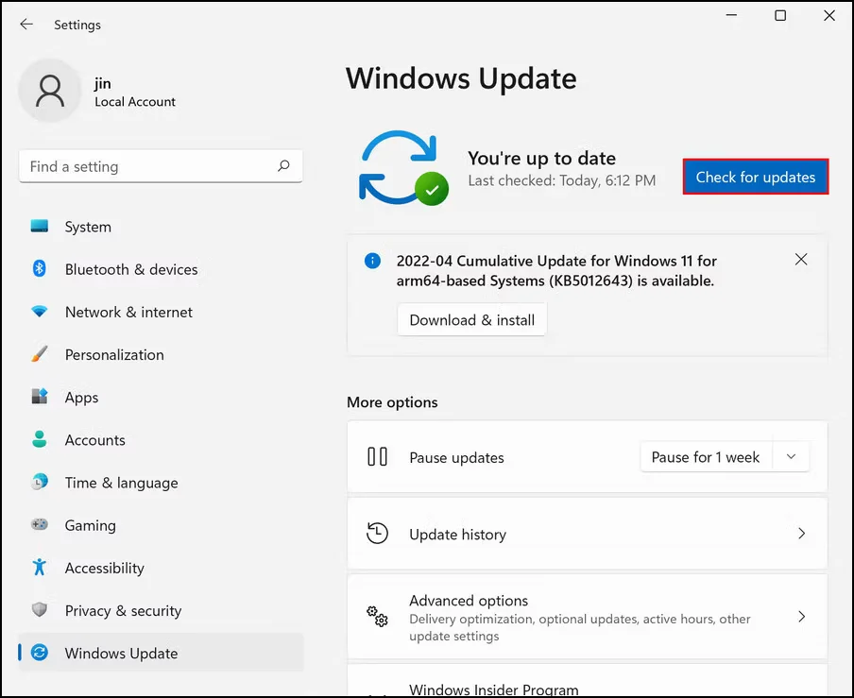Open the jin Local Account profile avatar
This screenshot has height=698, width=854.
(50, 90)
